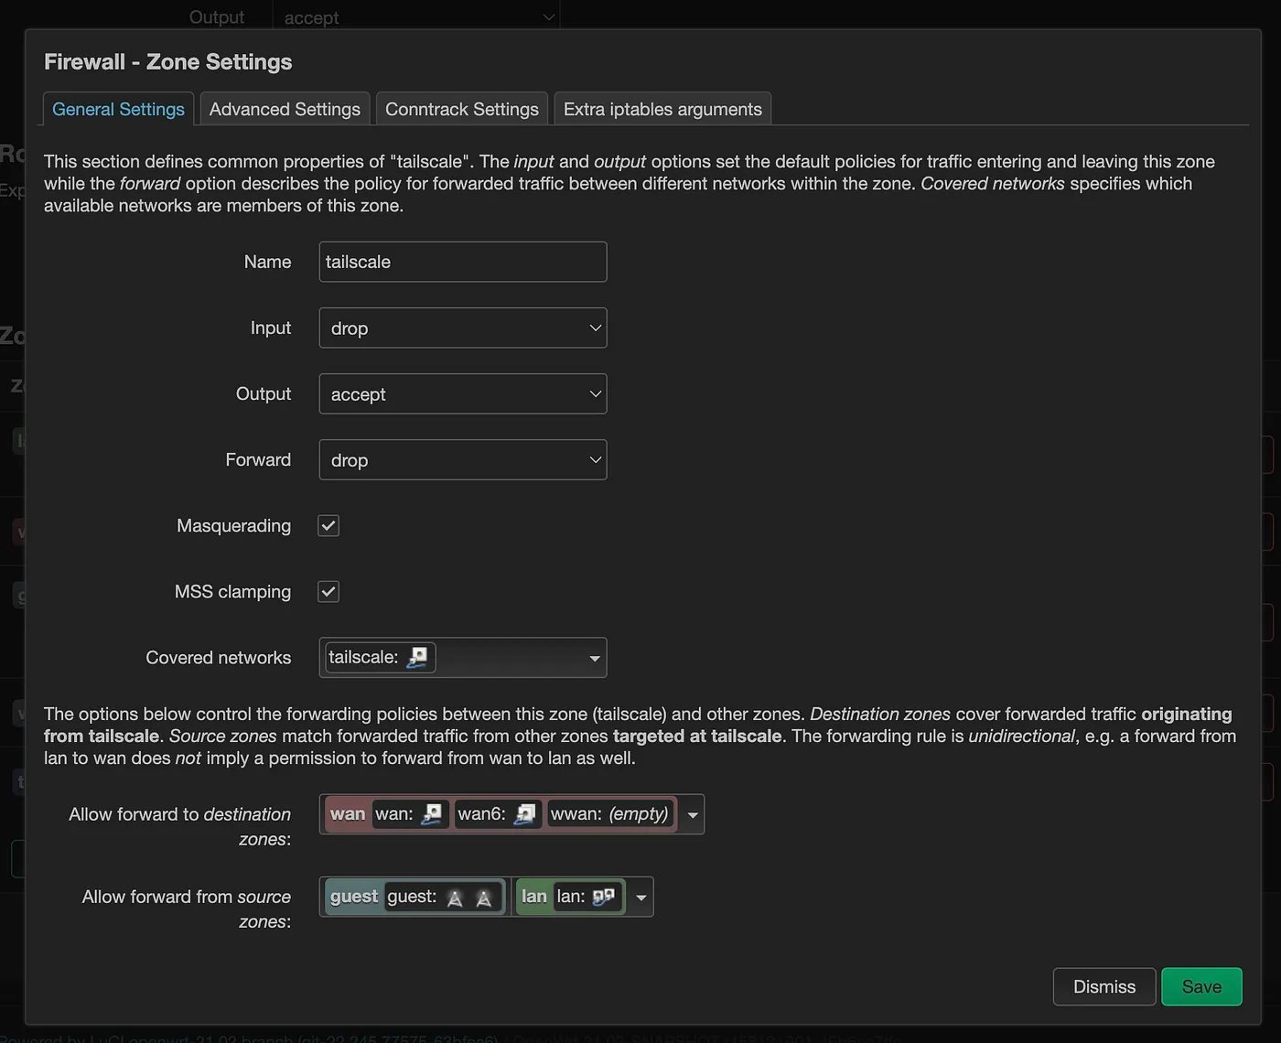
Task: Click the wwan (empty) network entry
Action: pos(610,813)
